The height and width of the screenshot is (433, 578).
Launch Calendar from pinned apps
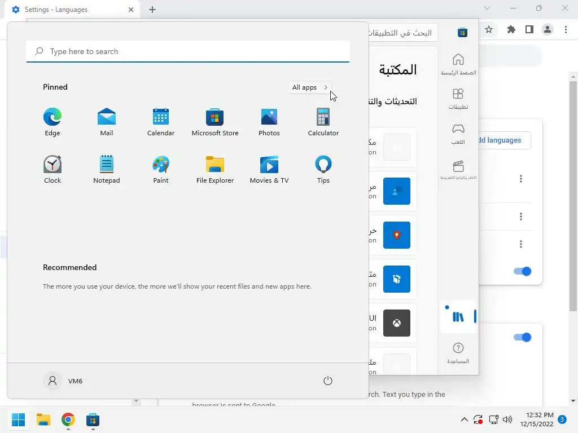161,122
